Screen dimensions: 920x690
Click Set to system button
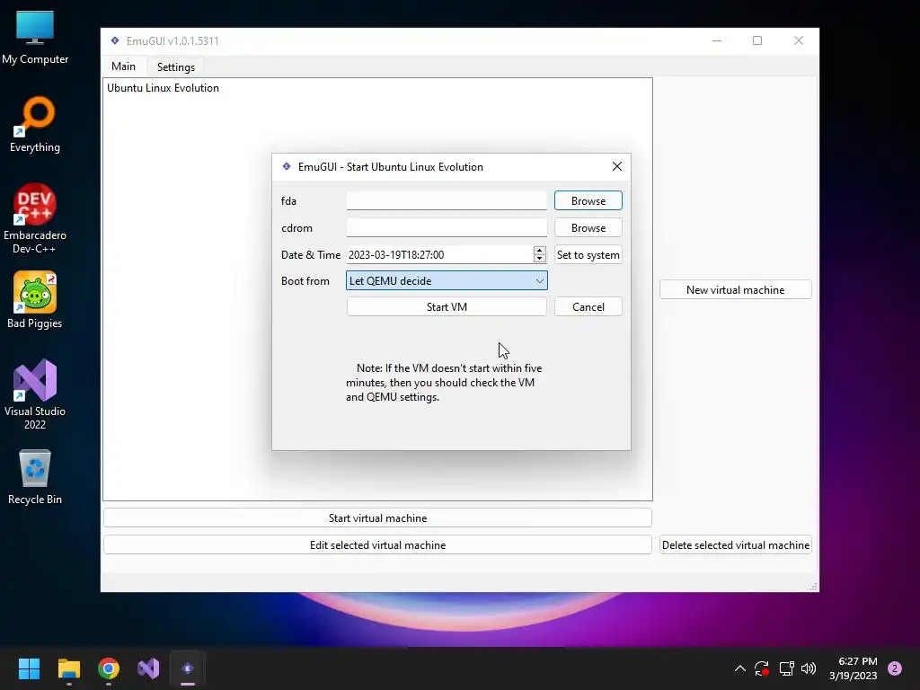point(588,254)
